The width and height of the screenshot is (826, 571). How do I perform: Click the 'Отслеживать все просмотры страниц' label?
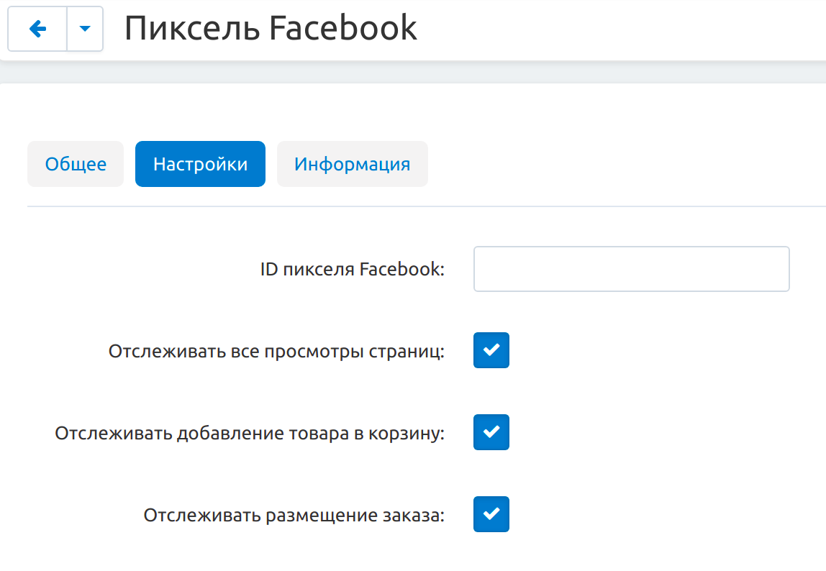(276, 352)
